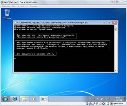
Task: Click text 'Для продолжения нажмите Enter.'
Action: 35,54
